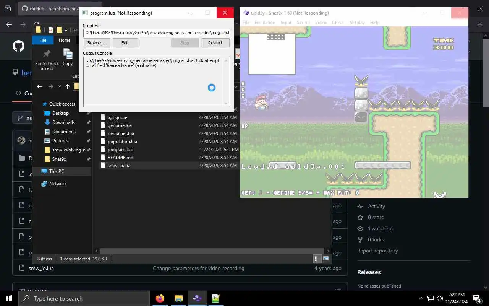The image size is (489, 306).
Task: Open Documents in navigation pane
Action: tap(64, 132)
